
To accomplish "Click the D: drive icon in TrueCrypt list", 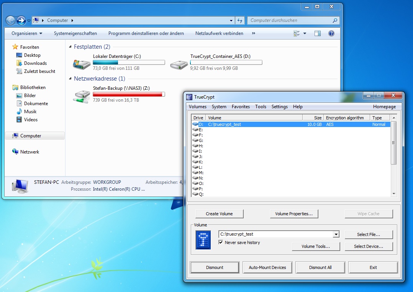I will click(195, 124).
